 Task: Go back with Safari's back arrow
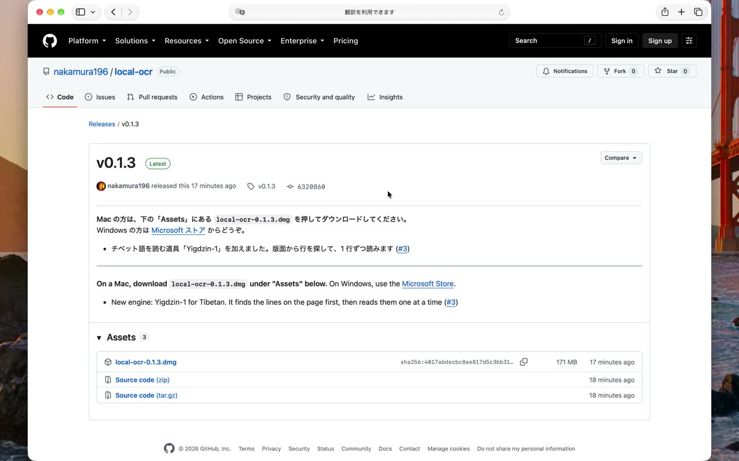point(113,12)
